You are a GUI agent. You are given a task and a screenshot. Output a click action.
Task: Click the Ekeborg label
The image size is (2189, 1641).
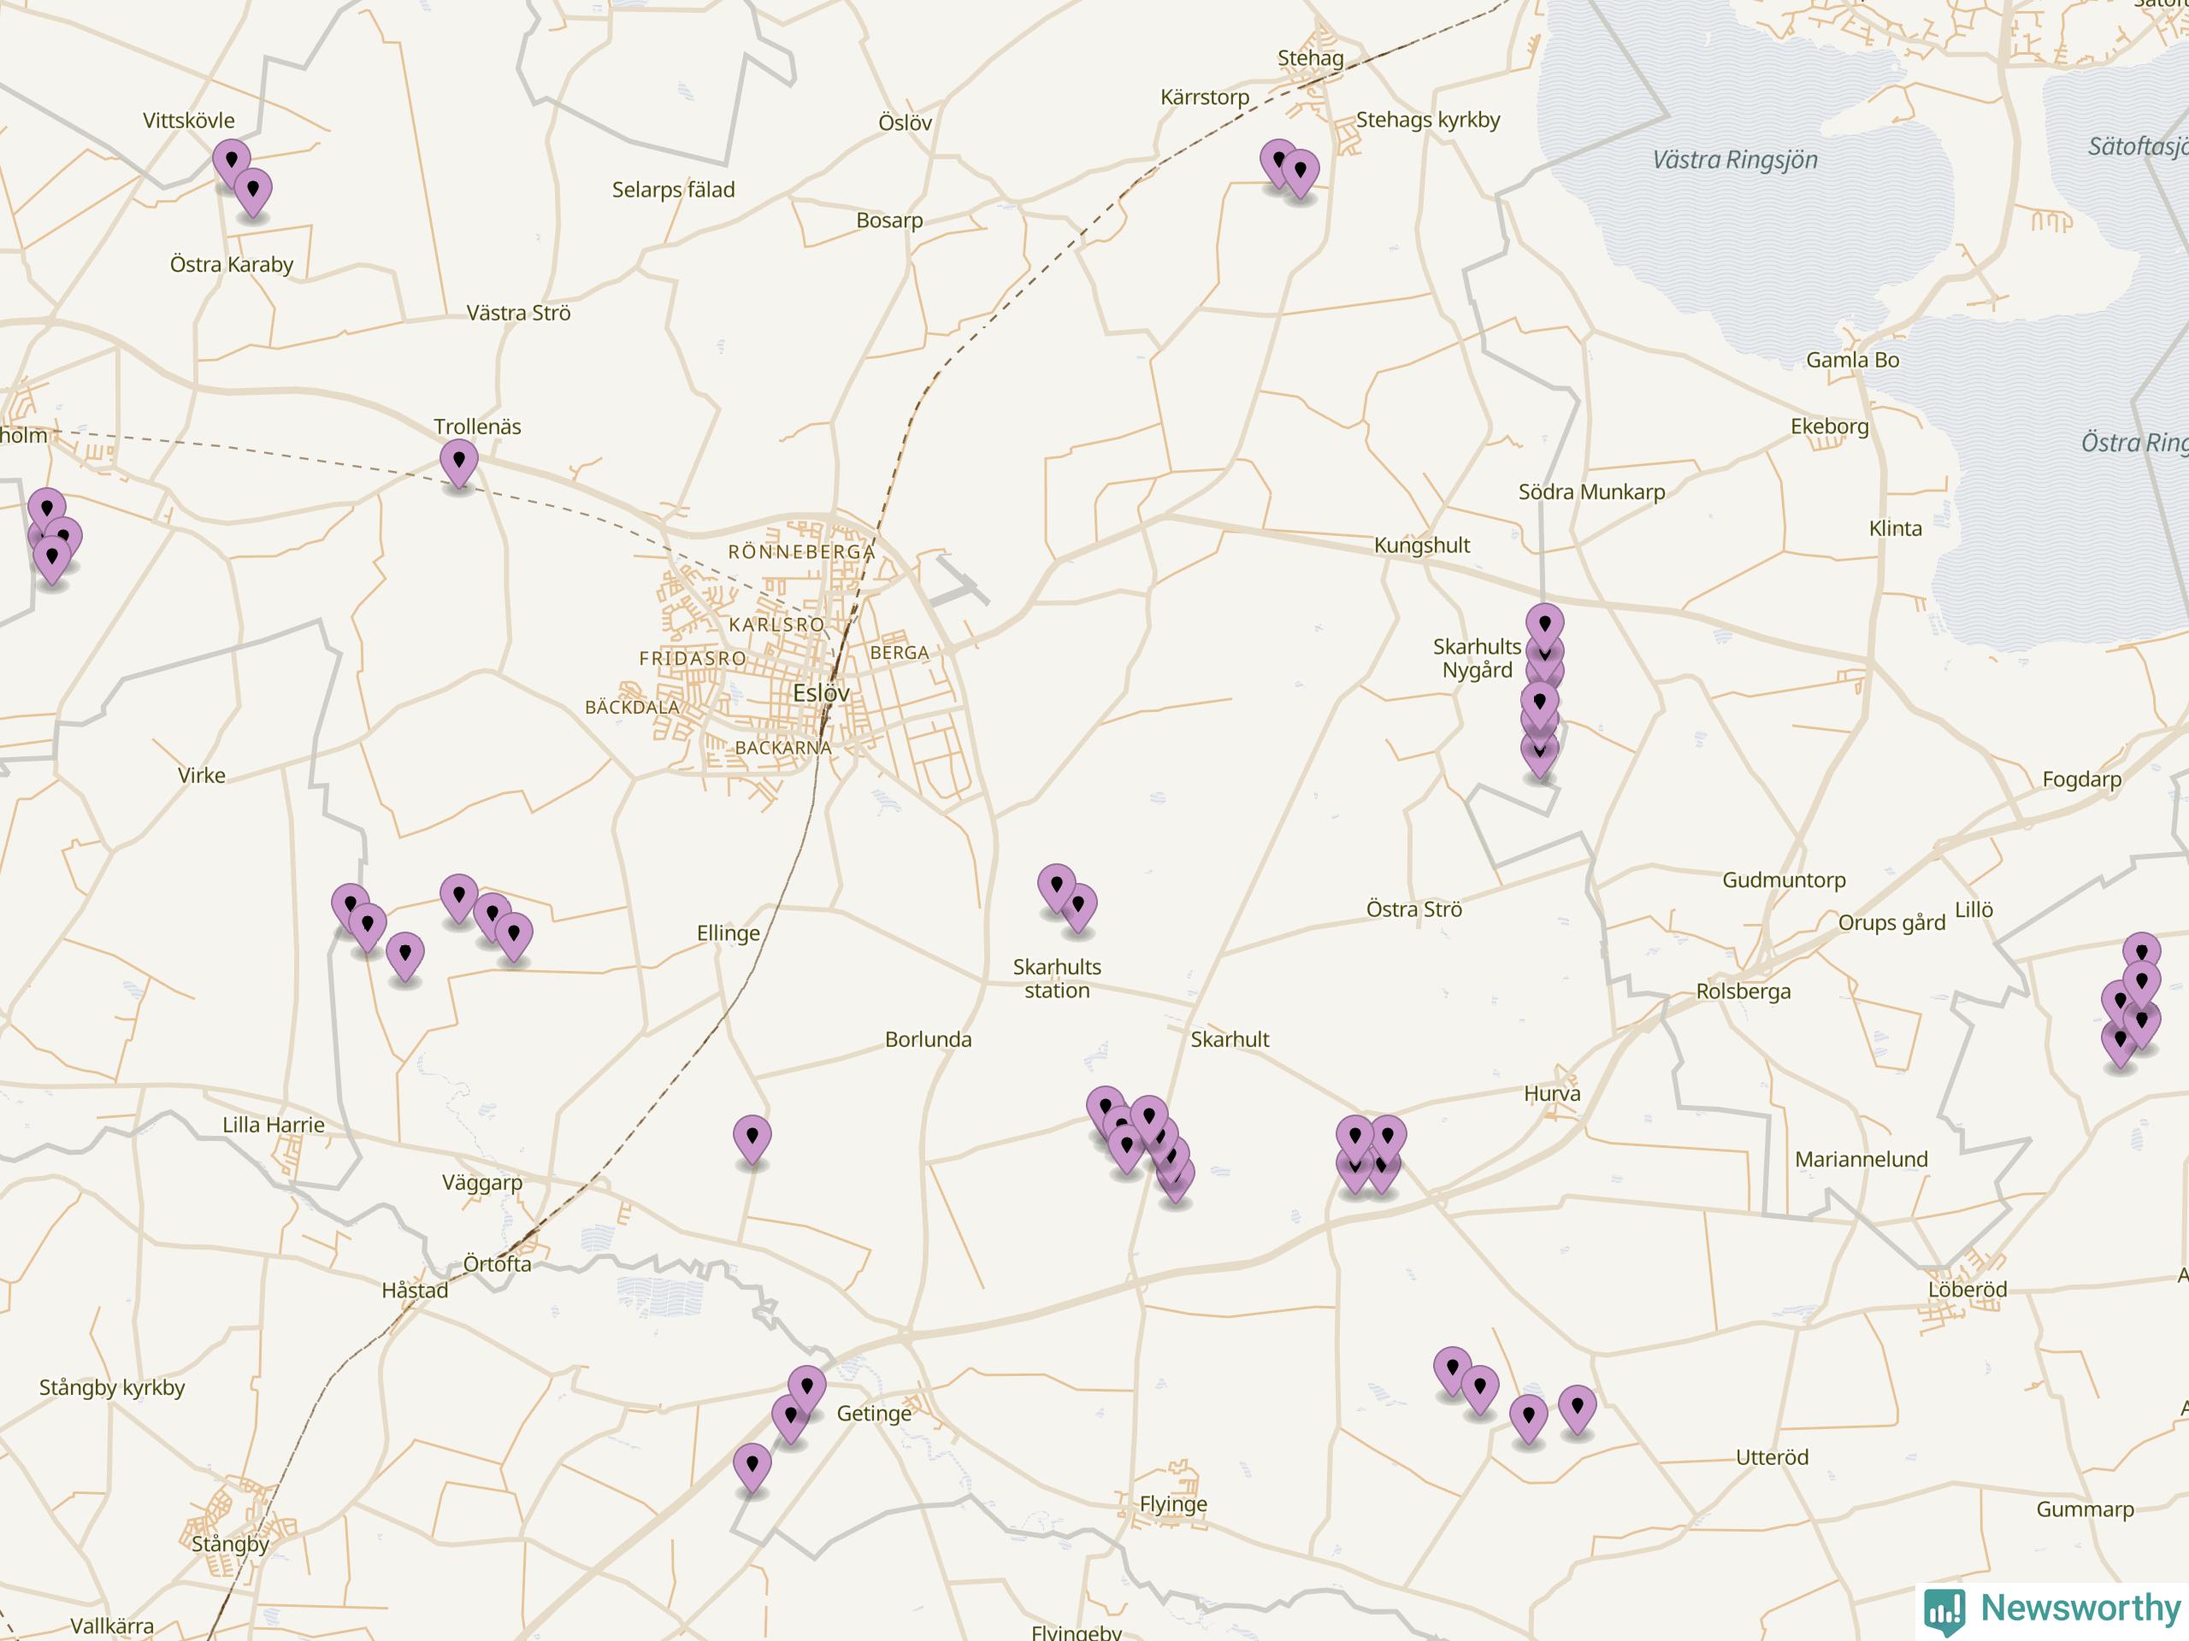pos(1830,427)
